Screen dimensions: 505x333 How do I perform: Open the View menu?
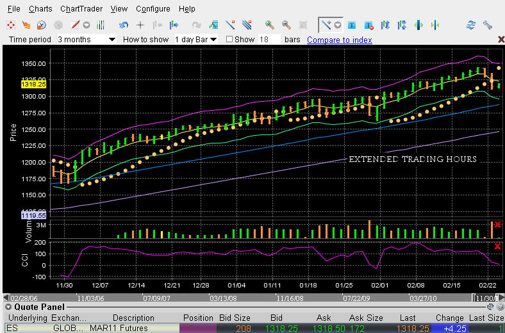(119, 9)
